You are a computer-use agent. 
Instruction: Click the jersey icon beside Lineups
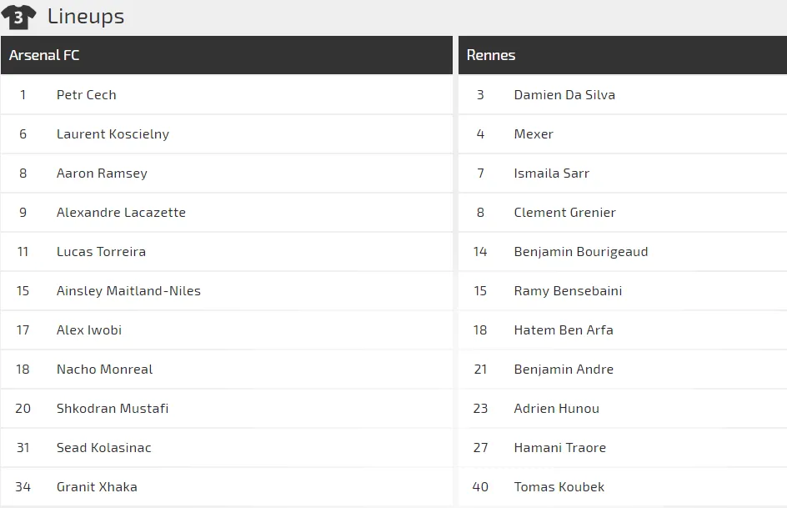click(18, 17)
